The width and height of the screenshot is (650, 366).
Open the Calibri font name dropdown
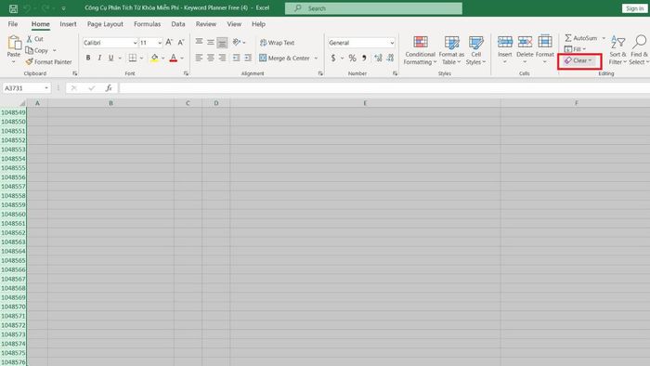135,43
